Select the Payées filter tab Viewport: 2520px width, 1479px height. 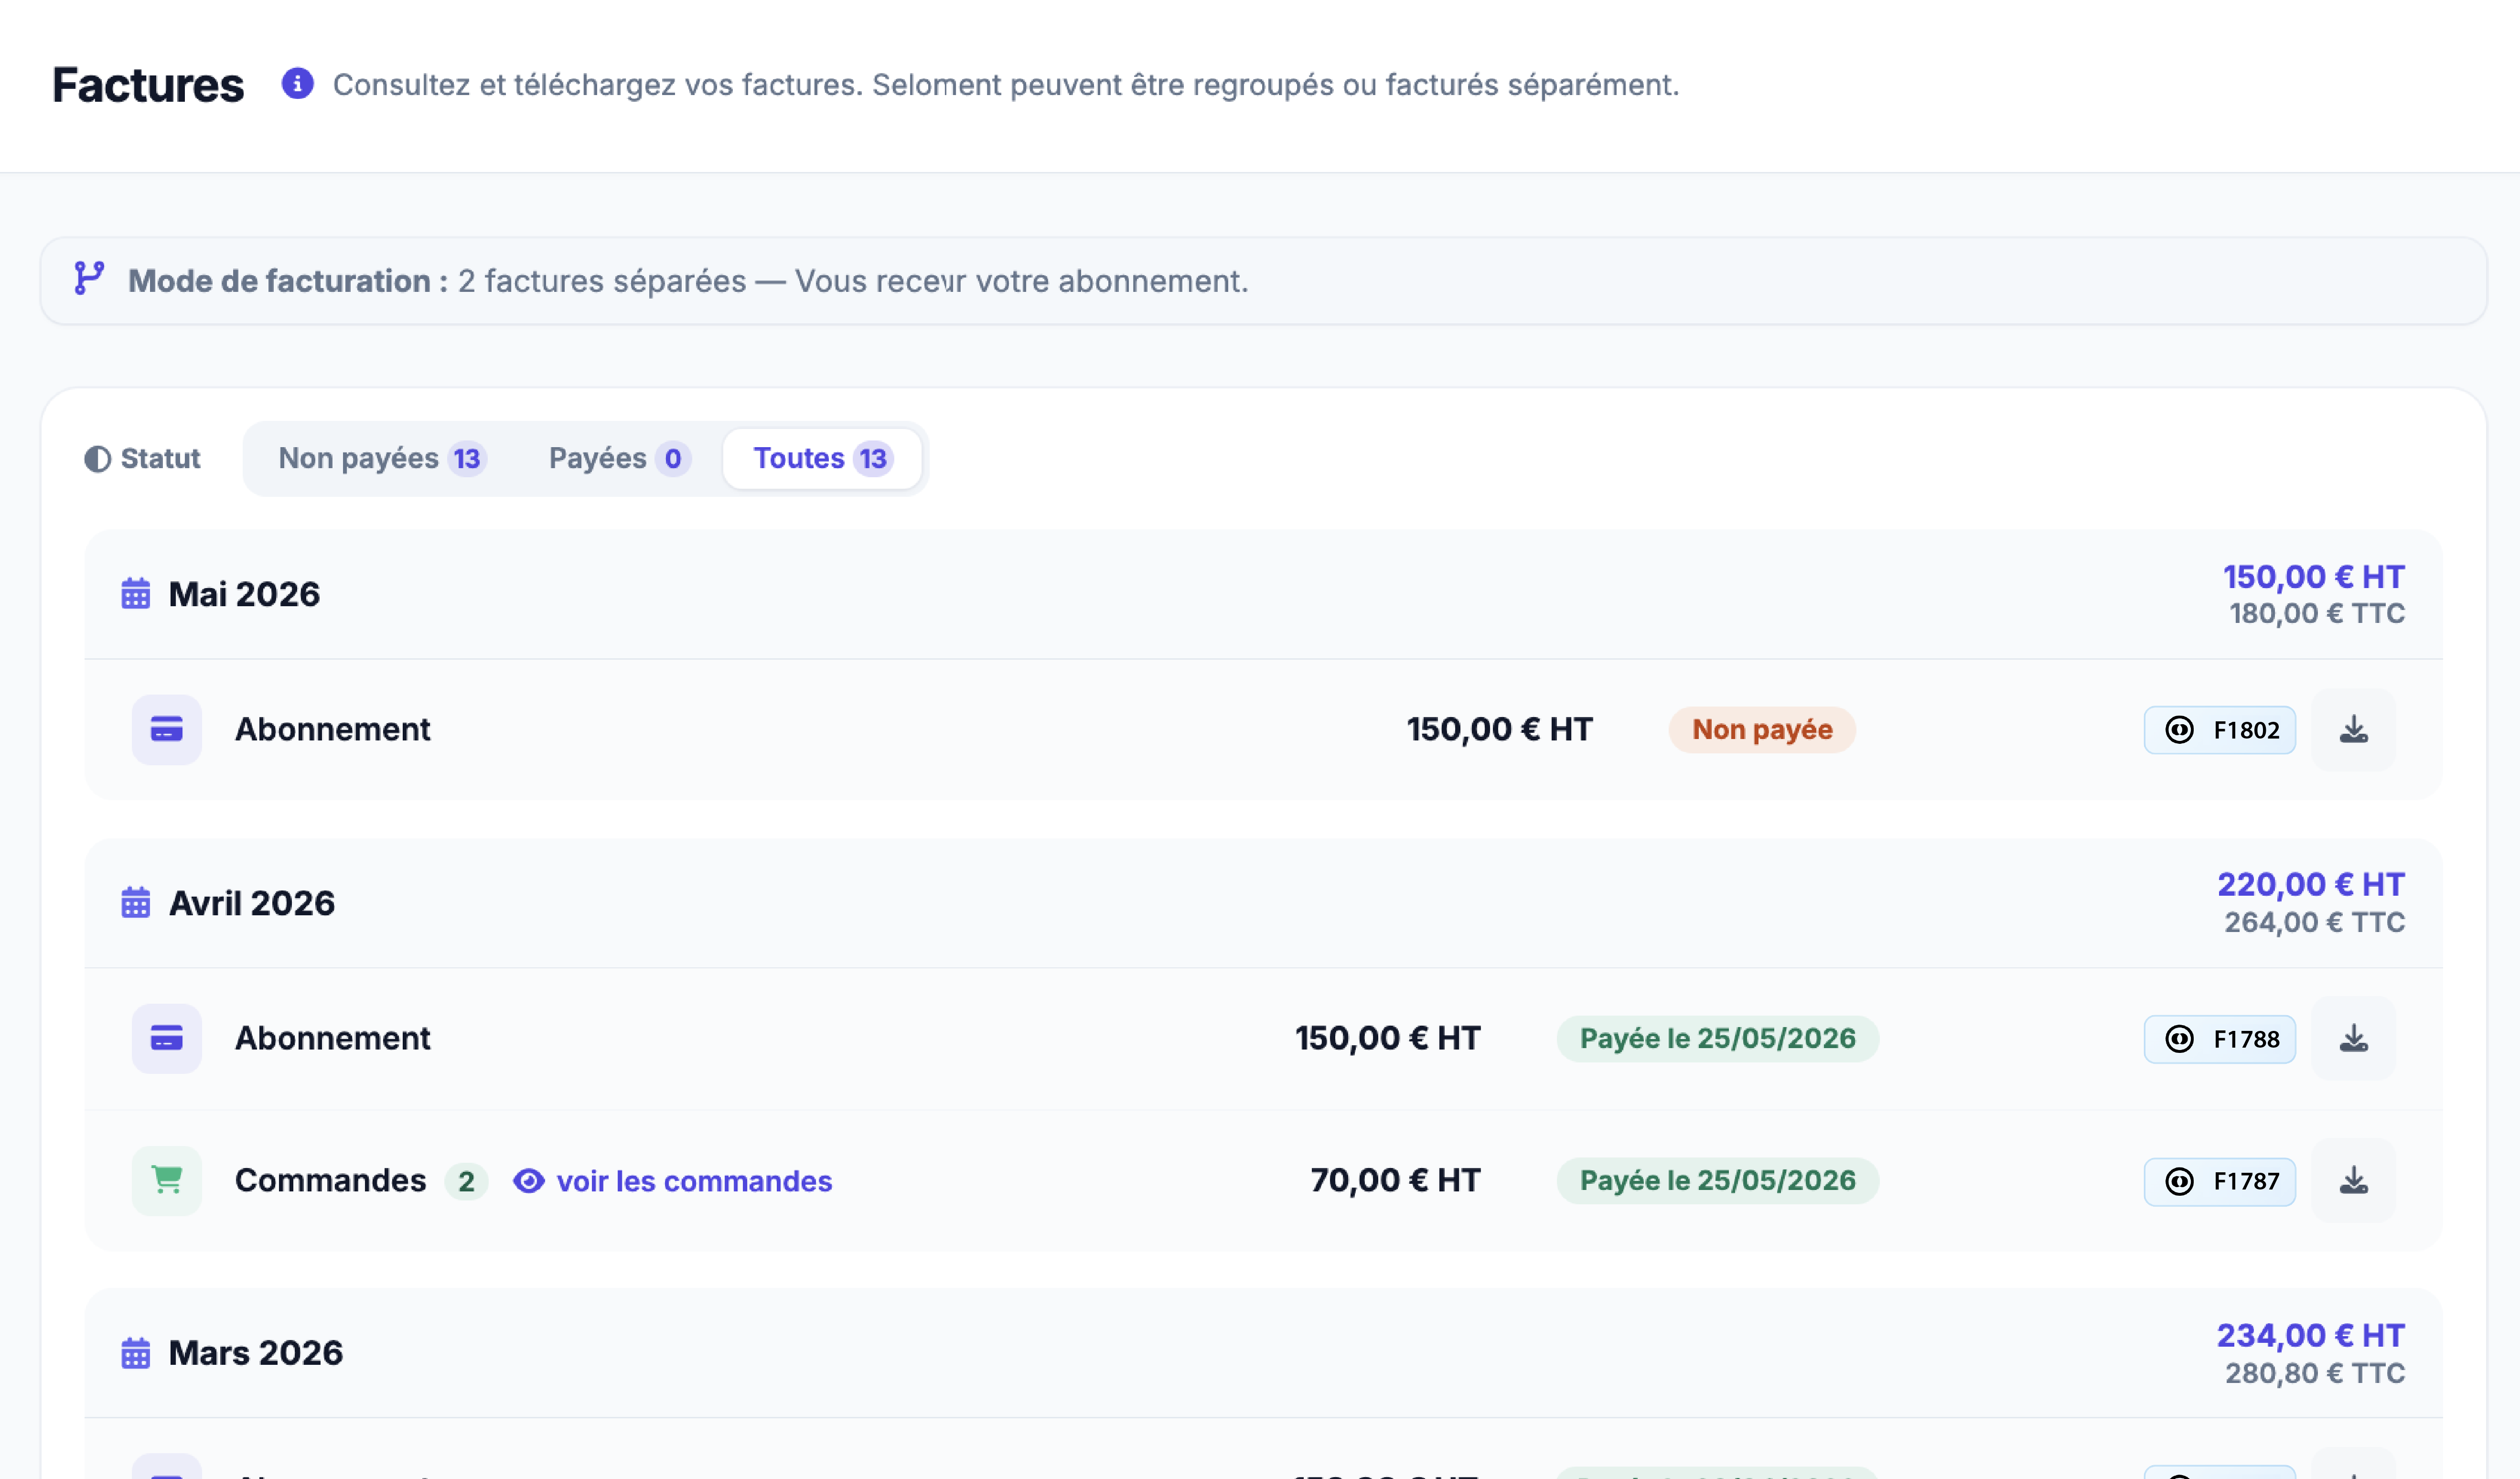click(619, 459)
